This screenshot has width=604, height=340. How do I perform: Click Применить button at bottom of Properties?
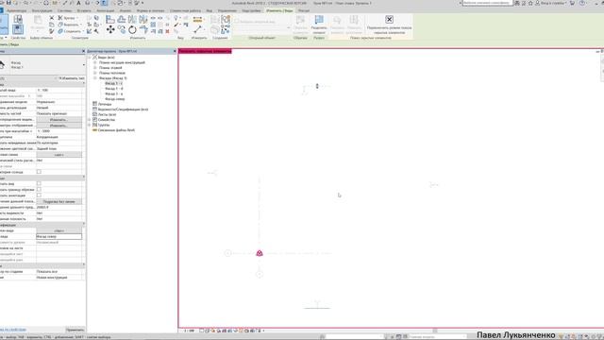coord(75,330)
